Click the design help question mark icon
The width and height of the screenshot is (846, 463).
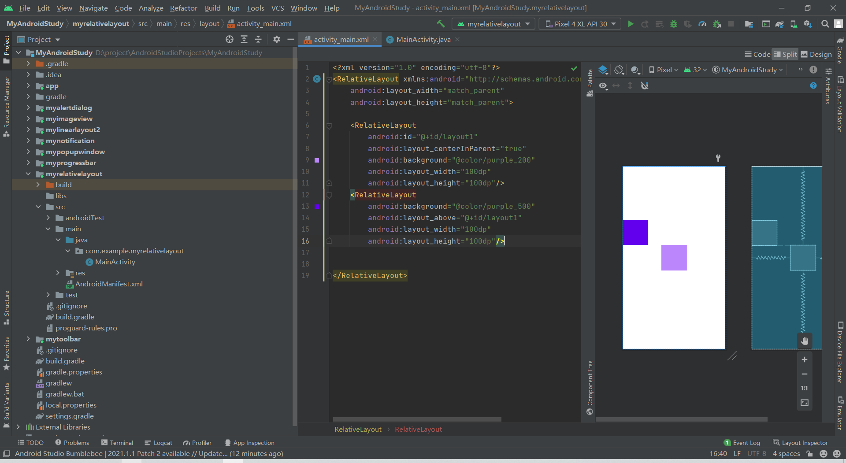coord(813,85)
